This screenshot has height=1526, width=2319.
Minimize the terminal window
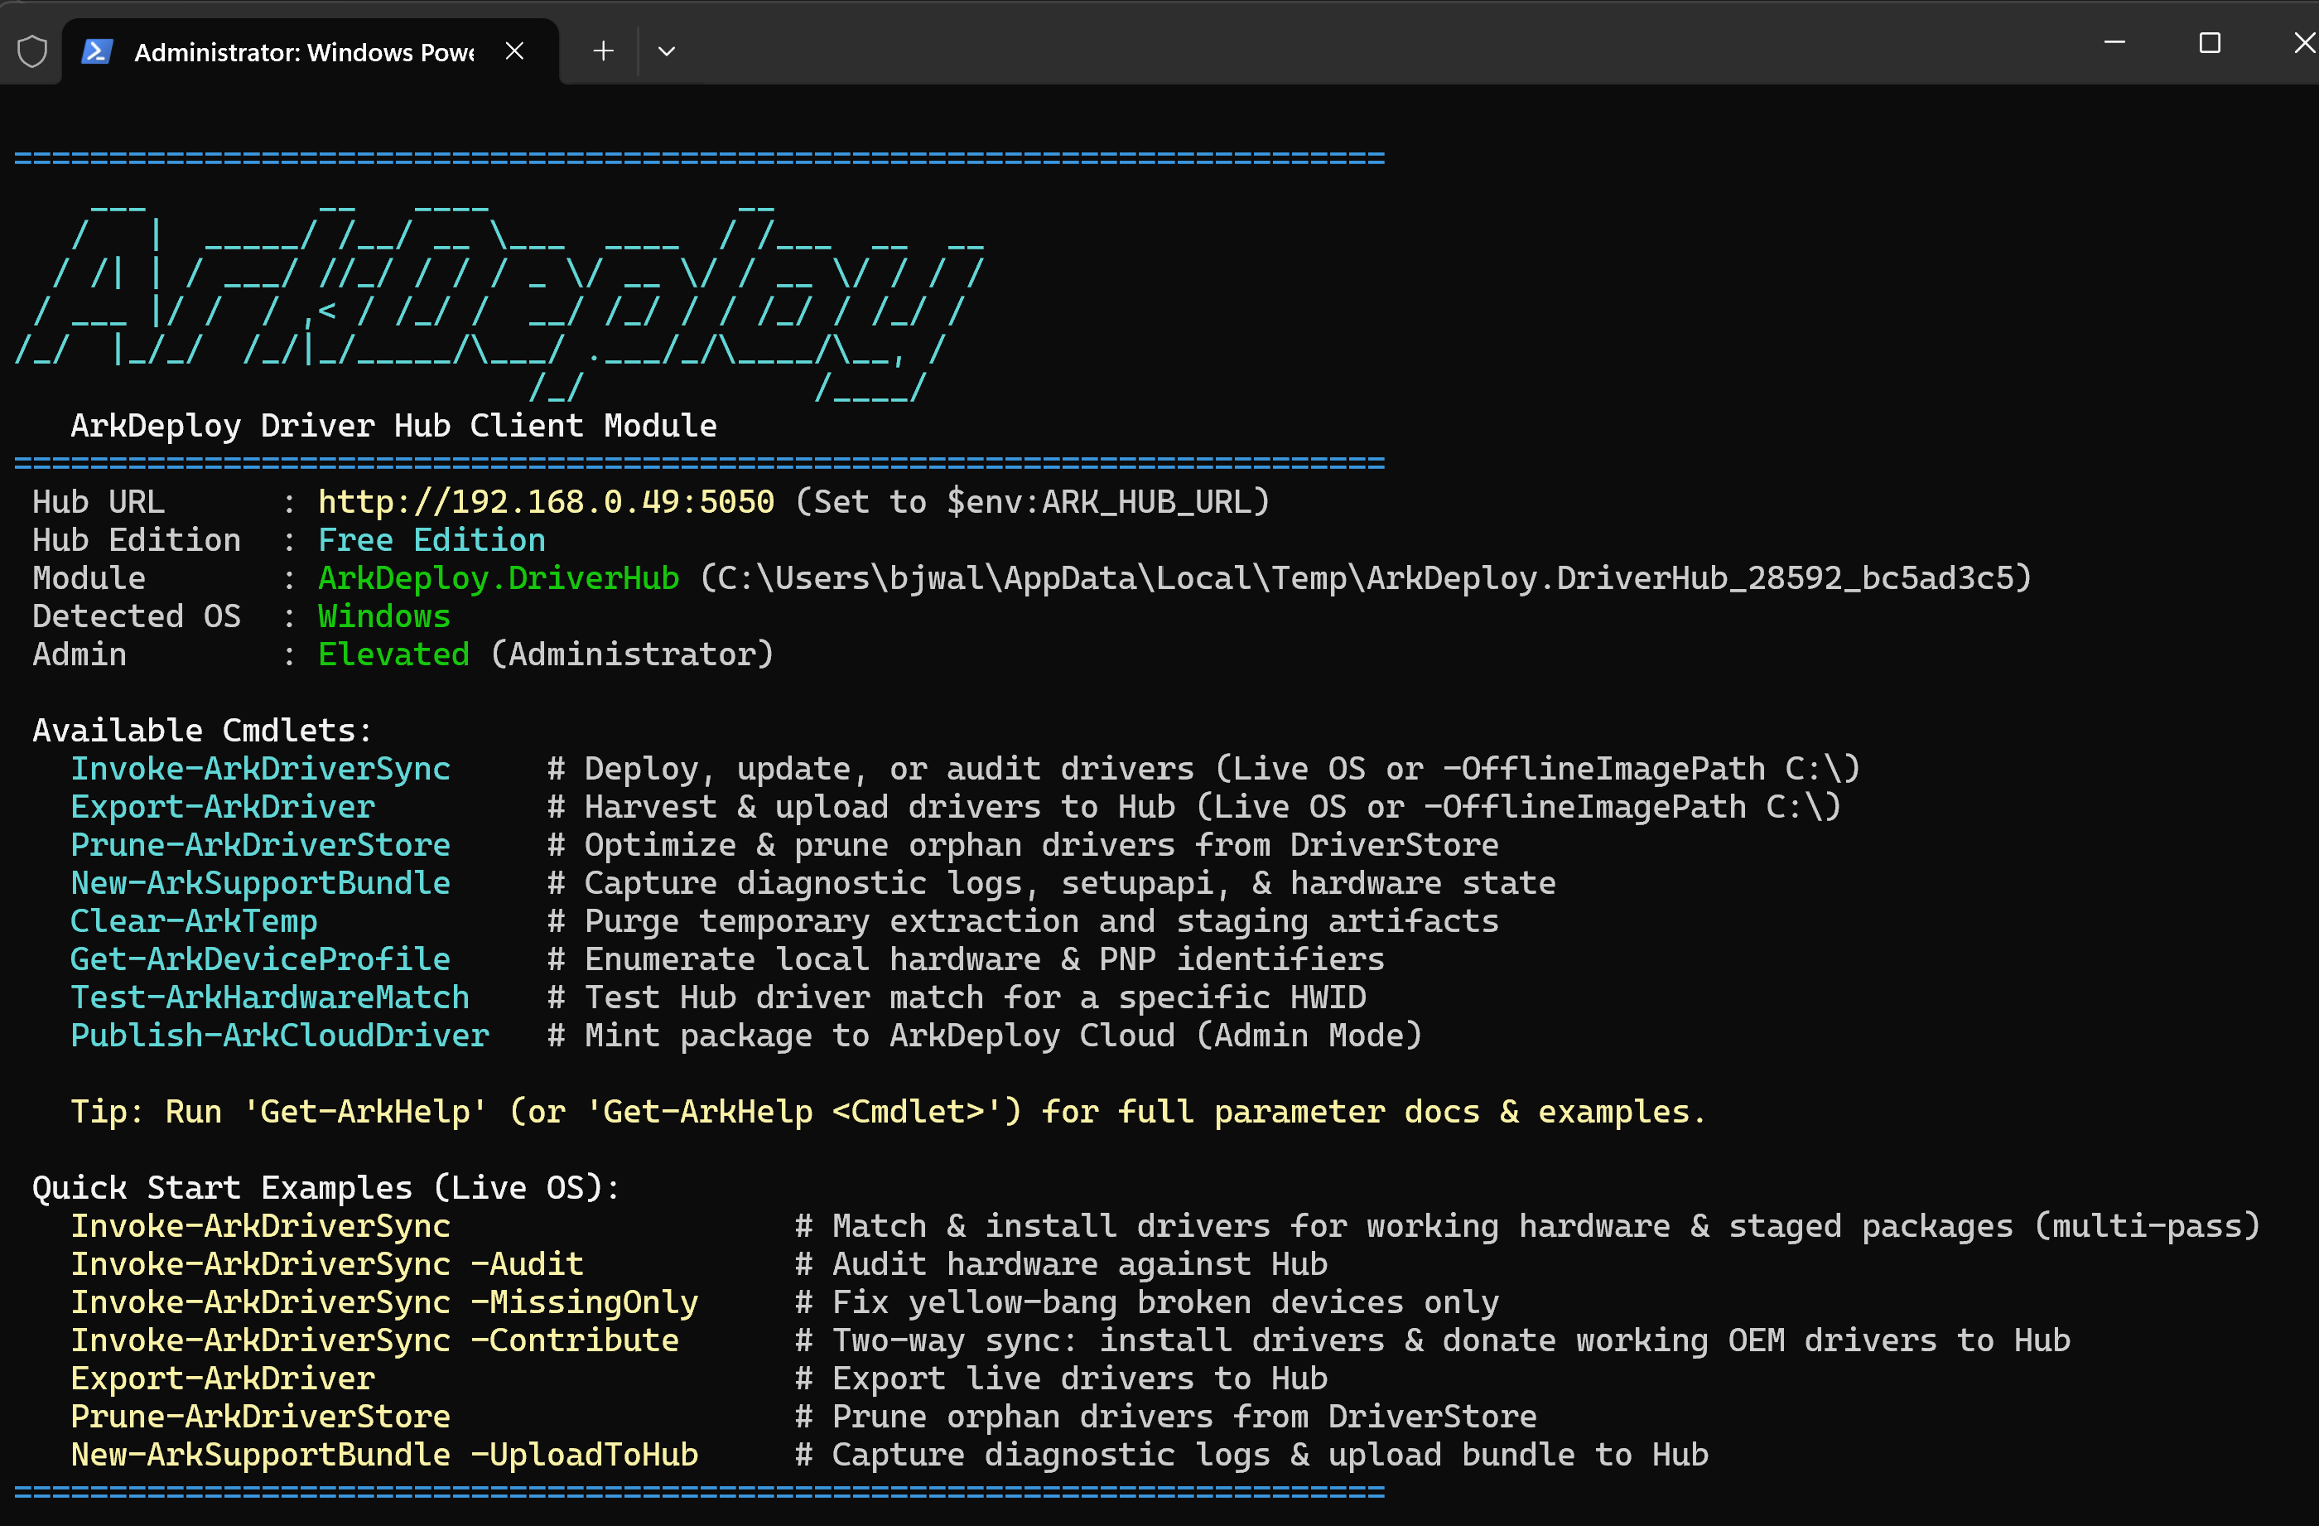pyautogui.click(x=2114, y=42)
